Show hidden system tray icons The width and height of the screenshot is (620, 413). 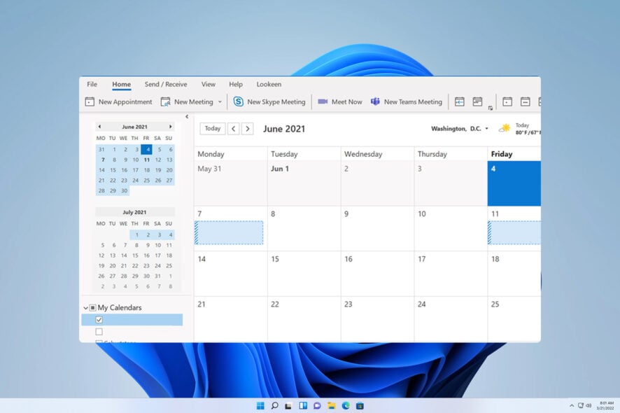pyautogui.click(x=571, y=405)
